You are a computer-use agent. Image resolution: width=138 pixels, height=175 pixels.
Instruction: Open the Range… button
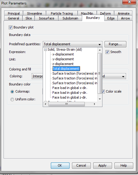[115, 44]
